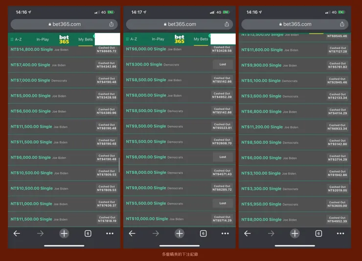Open the A-Z hamburger menu in middle phone
The height and width of the screenshot is (261, 362).
tap(132, 39)
